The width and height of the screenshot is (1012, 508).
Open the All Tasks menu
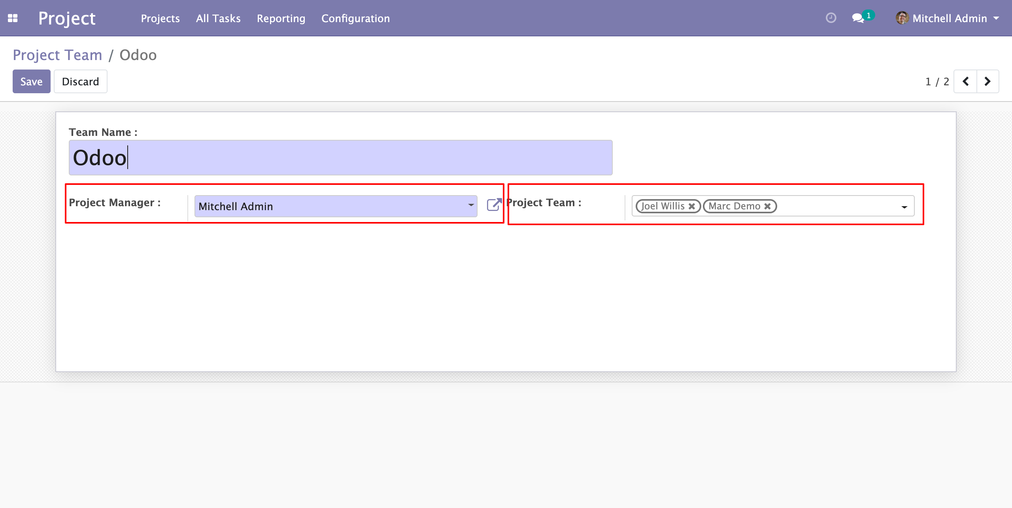coord(218,18)
